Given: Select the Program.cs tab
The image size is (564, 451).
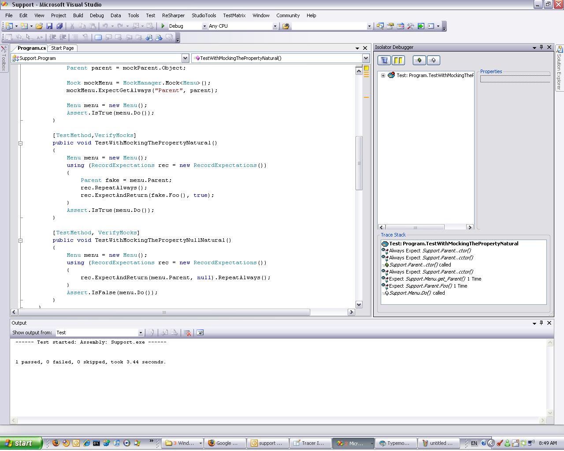Looking at the screenshot, I should click(x=32, y=48).
